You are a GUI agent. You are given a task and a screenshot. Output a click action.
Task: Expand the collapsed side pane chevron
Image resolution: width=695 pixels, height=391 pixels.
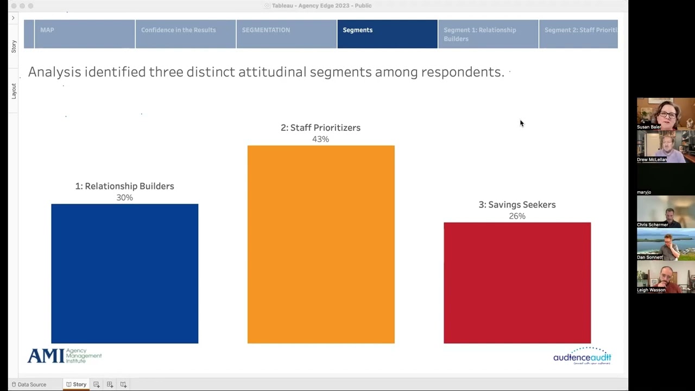[13, 18]
